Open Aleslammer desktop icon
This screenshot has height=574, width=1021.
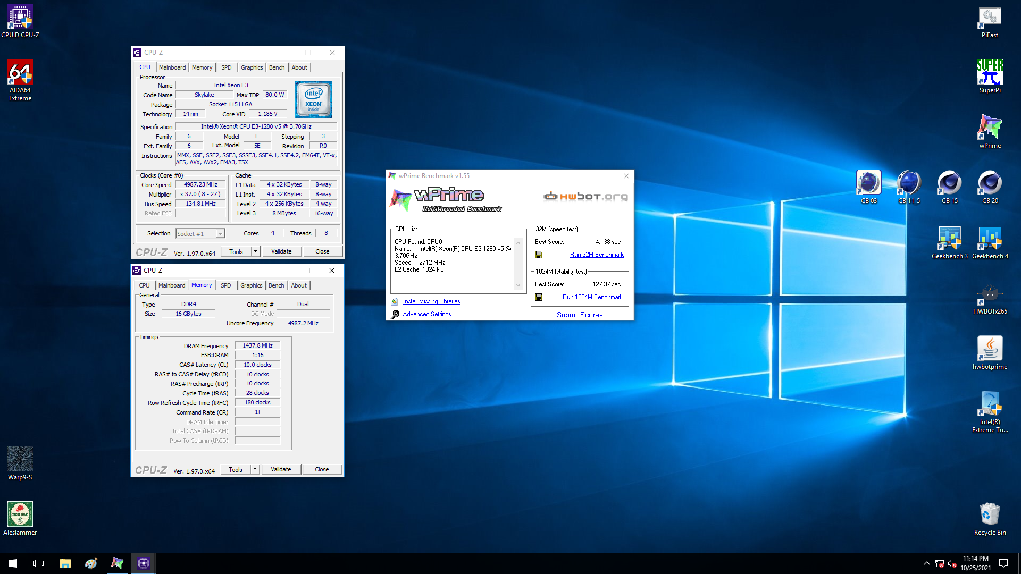coord(20,518)
